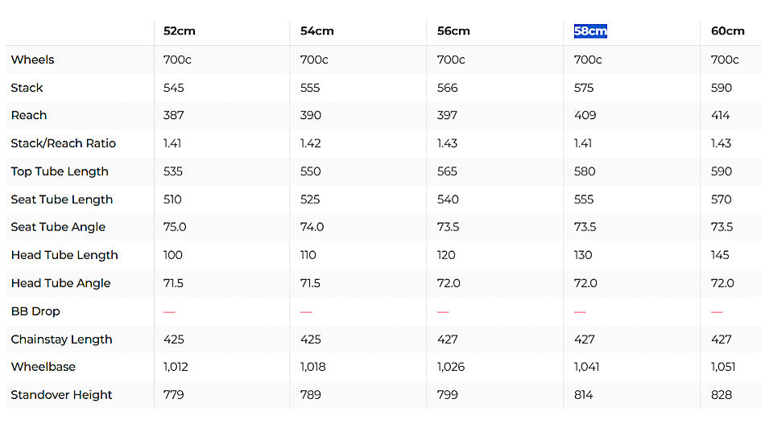Select the Wheels row label
Screen dimensions: 761x428
tap(32, 60)
